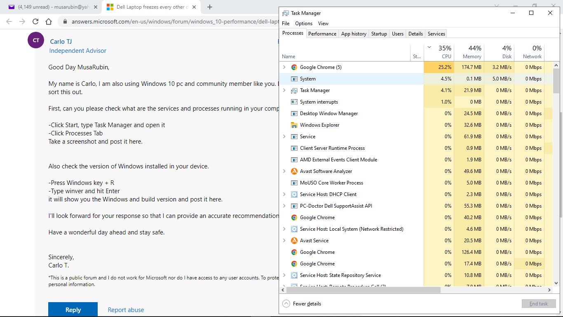Click the Client Server Runtime Process icon
The width and height of the screenshot is (563, 317).
click(294, 148)
